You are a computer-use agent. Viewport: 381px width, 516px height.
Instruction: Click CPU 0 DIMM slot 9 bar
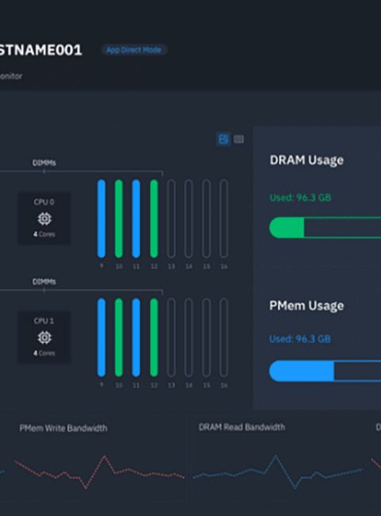102,218
